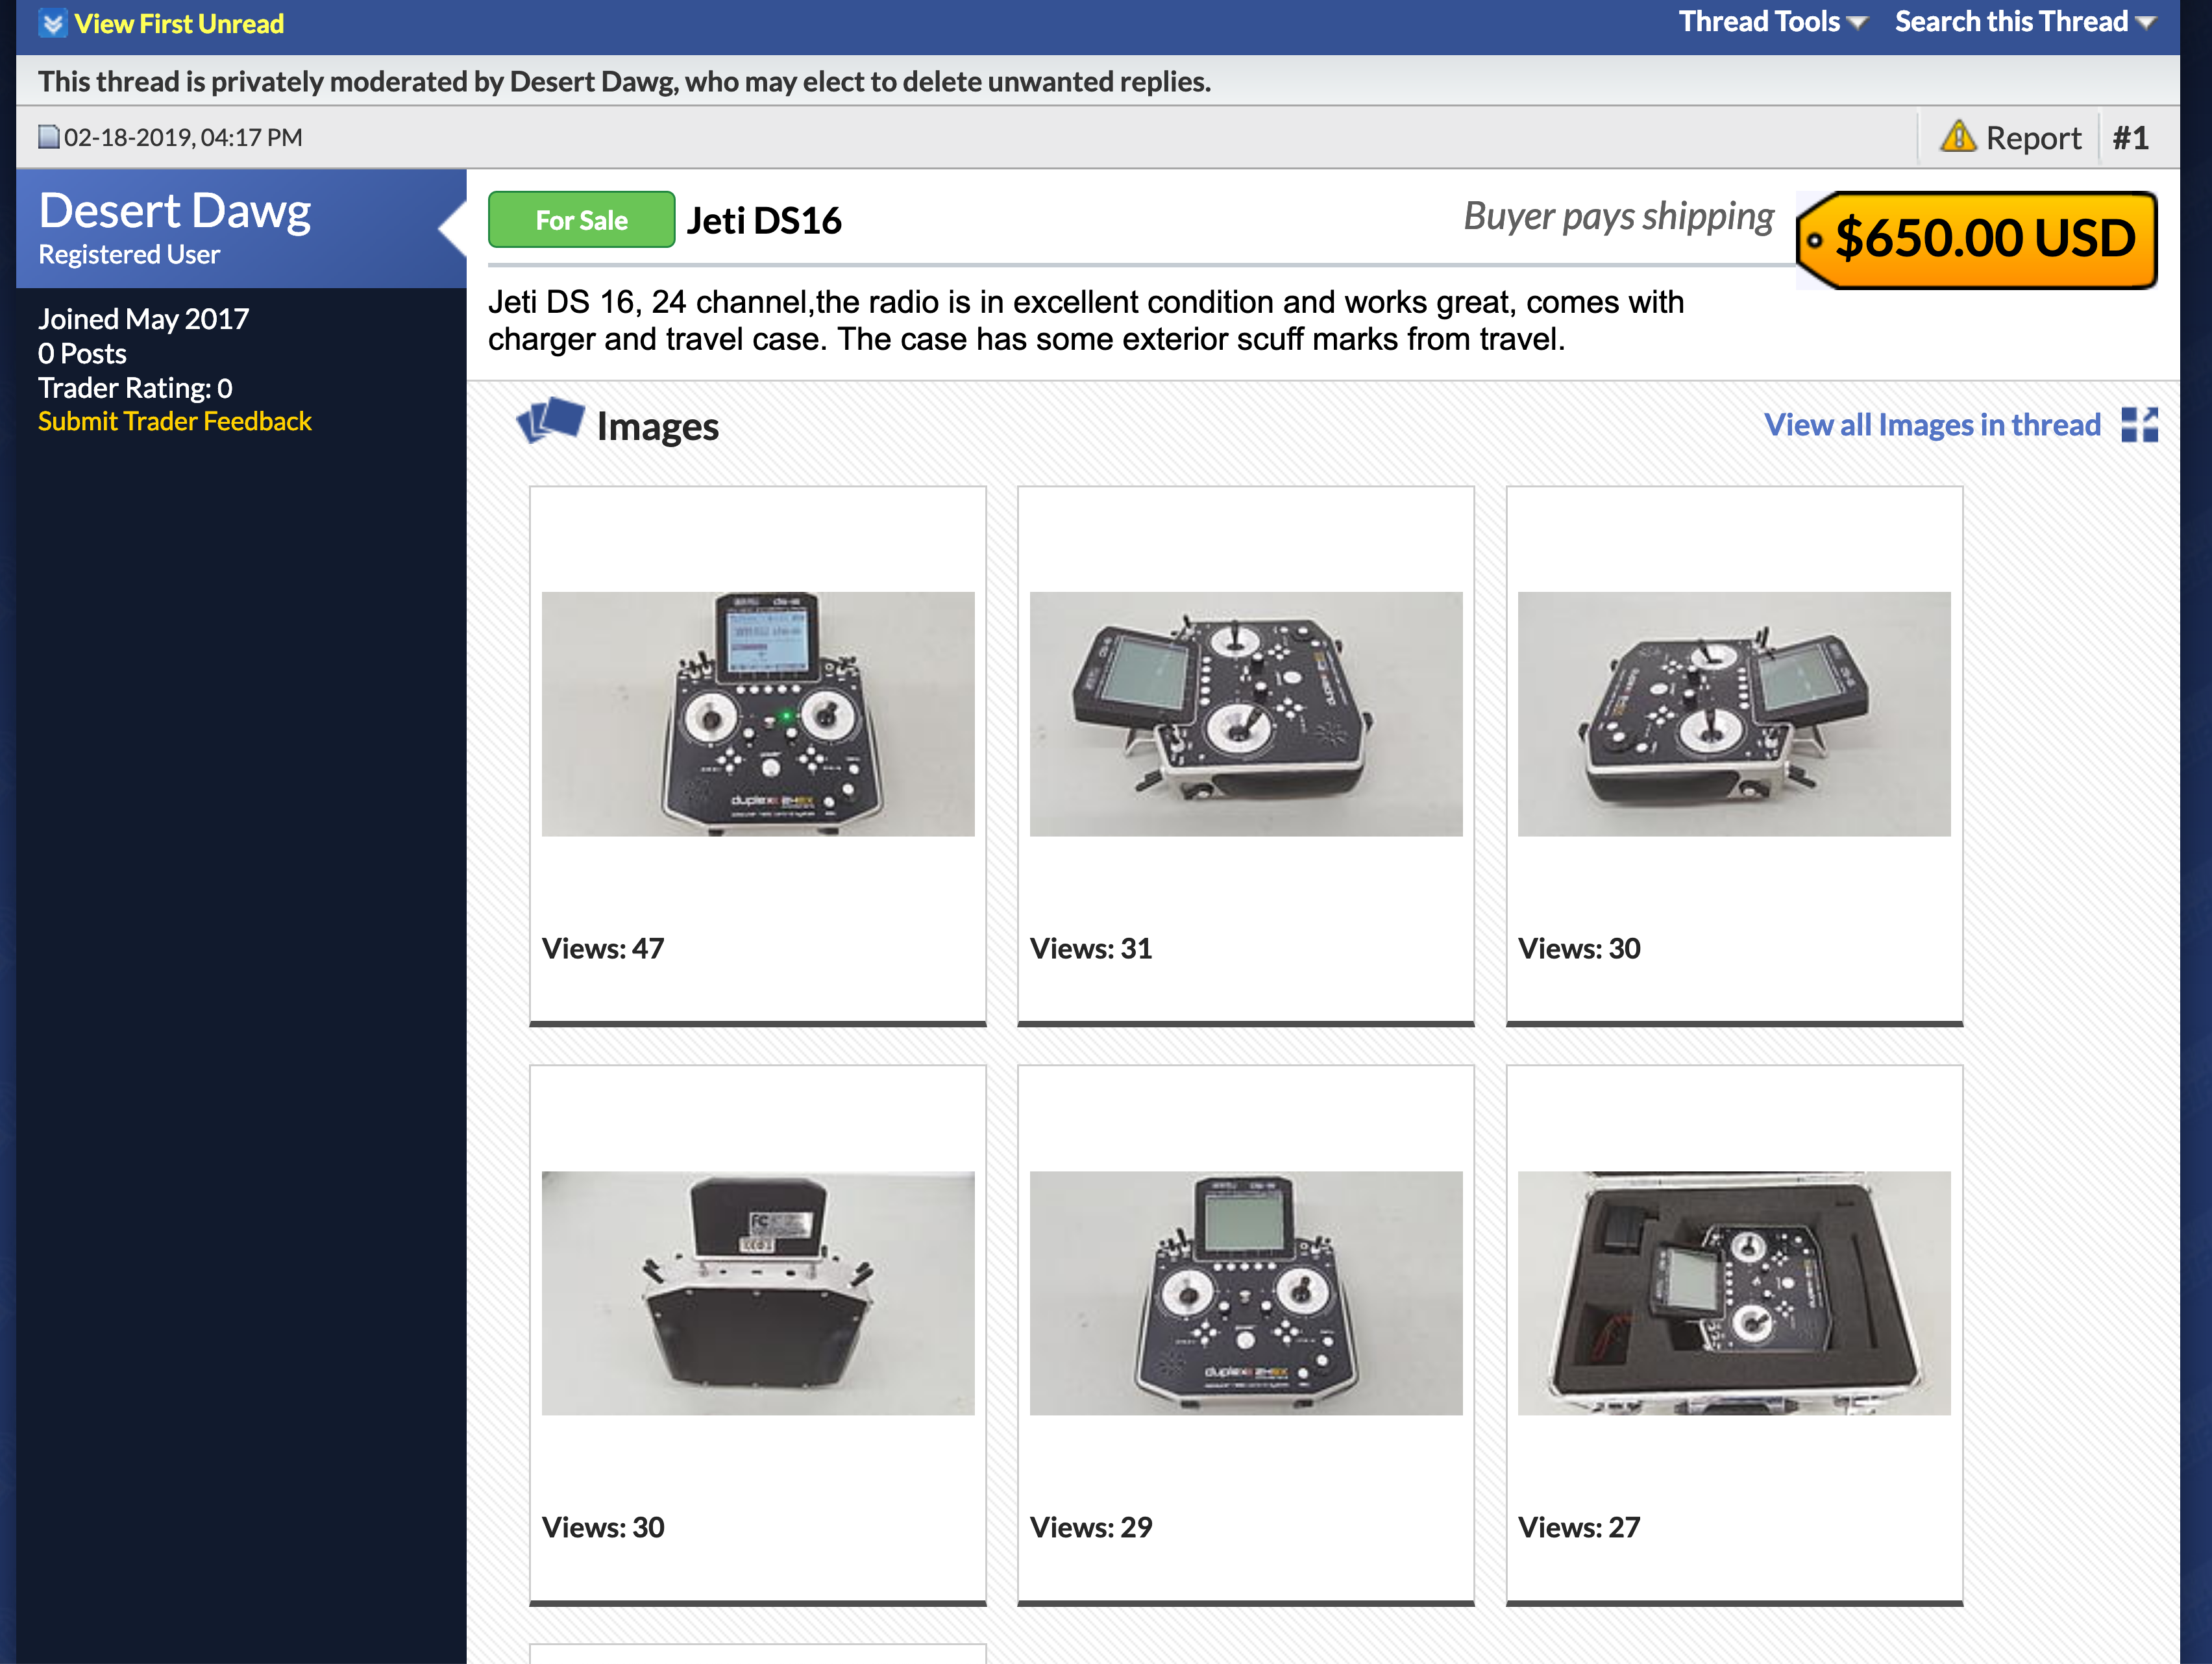Image resolution: width=2212 pixels, height=1664 pixels.
Task: Click the Images gallery stack icon
Action: click(x=550, y=421)
